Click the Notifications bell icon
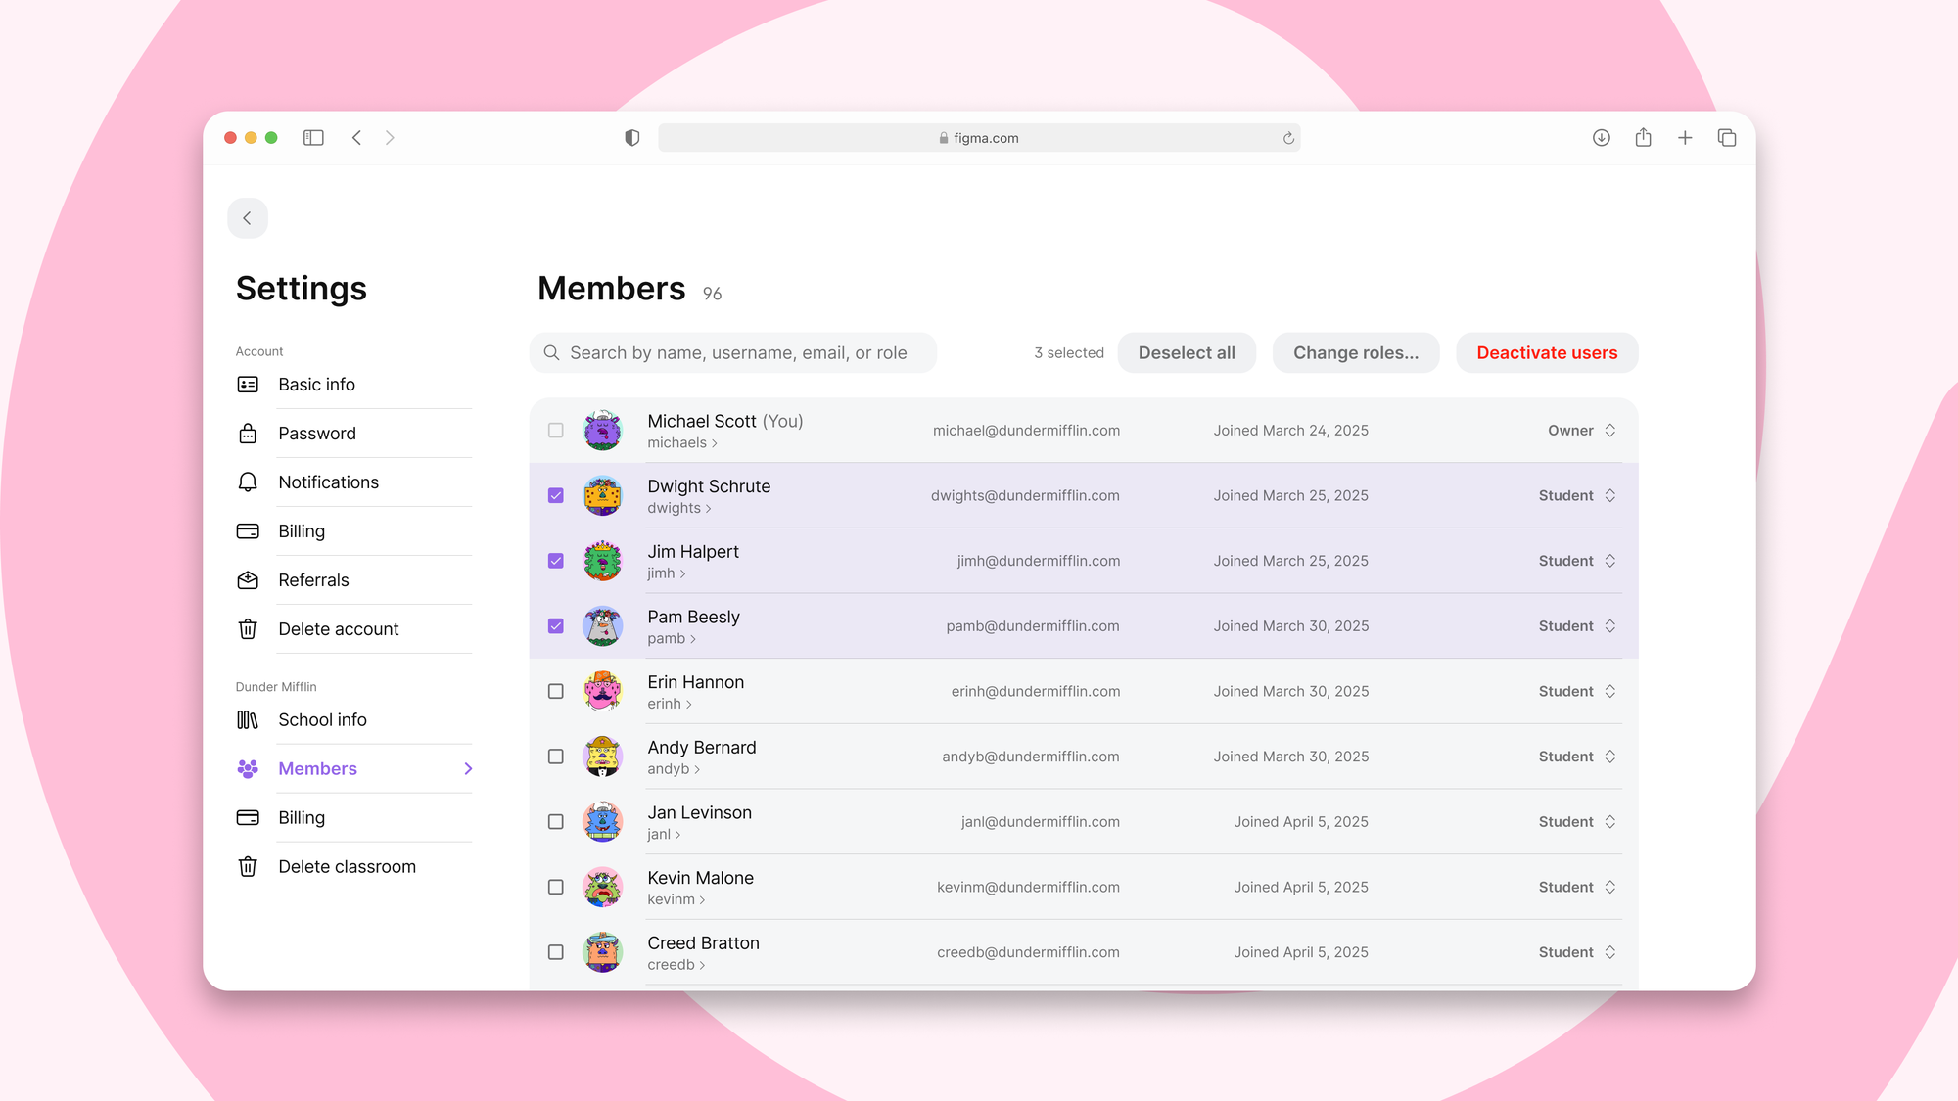 [x=248, y=482]
